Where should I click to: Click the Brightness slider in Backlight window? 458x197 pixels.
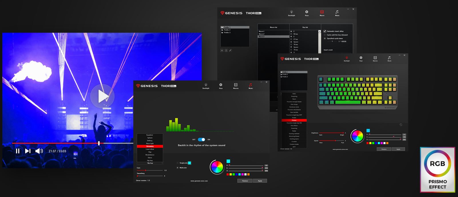click(x=332, y=133)
